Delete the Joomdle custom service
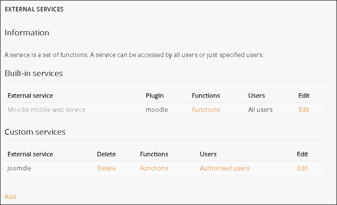Image resolution: width=337 pixels, height=205 pixels. coord(106,168)
